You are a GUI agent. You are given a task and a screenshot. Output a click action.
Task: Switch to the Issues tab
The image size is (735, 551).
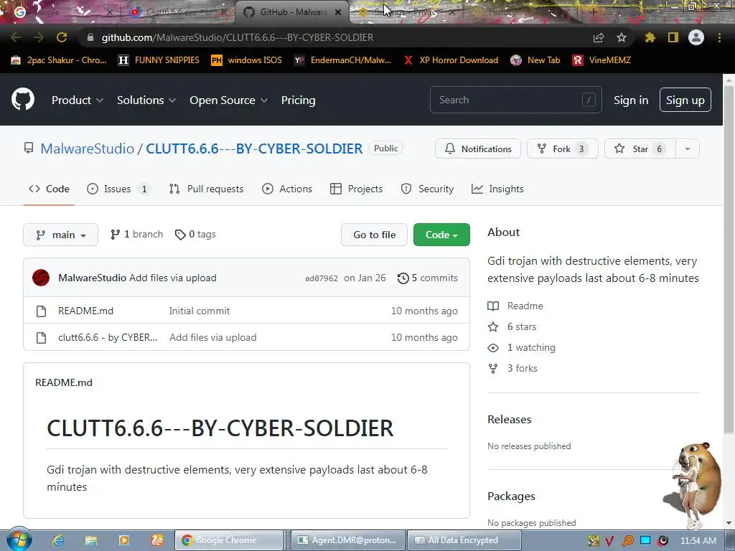[118, 189]
